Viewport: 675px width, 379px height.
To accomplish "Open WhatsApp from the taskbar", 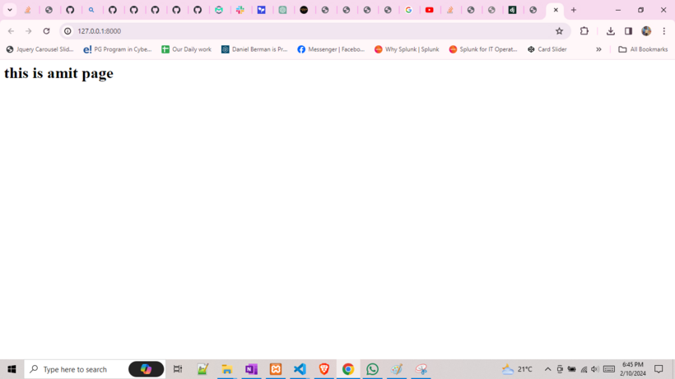I will click(x=372, y=369).
